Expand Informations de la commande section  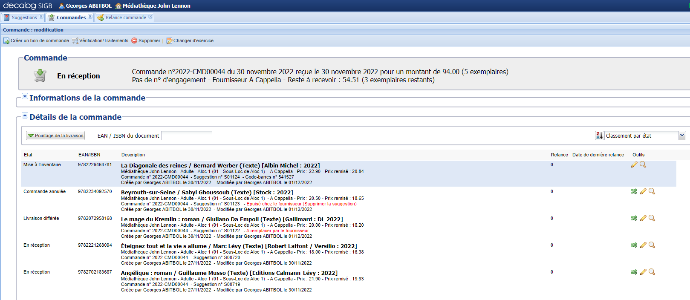click(x=25, y=97)
